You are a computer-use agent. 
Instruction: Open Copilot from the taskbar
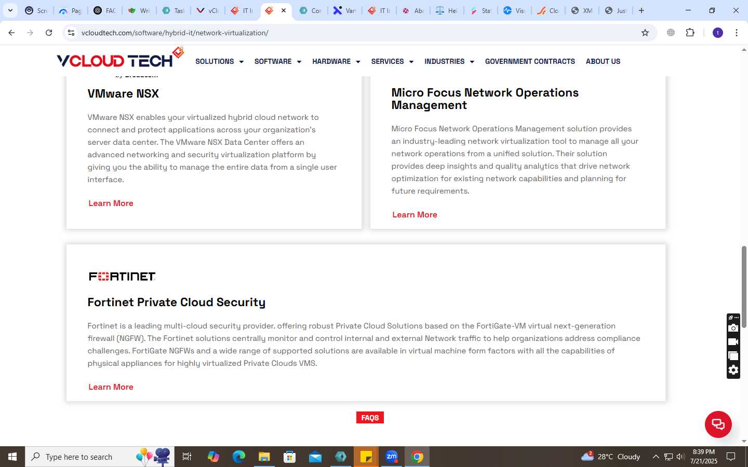coord(213,457)
